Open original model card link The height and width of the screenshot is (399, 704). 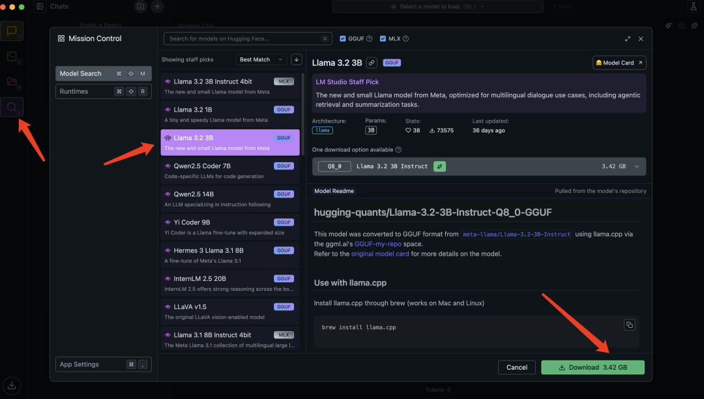pyautogui.click(x=380, y=254)
